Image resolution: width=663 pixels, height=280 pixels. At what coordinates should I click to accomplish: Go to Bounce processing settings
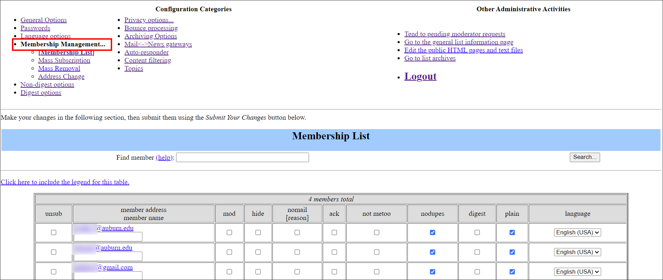point(151,28)
